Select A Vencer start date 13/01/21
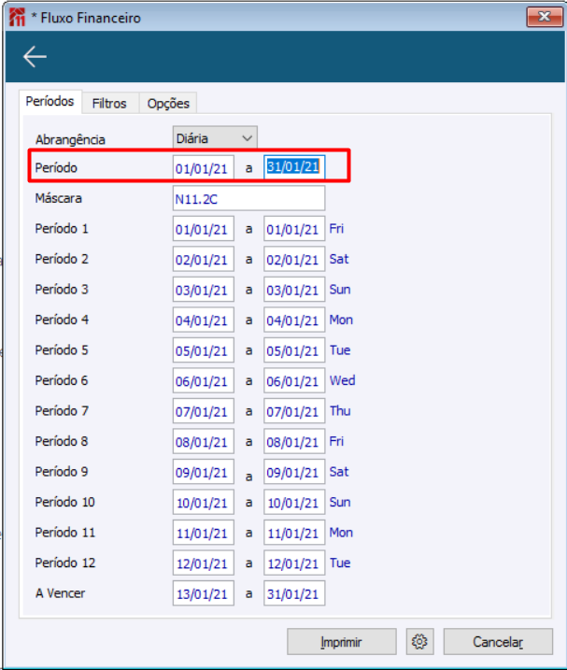567x670 pixels. 204,593
